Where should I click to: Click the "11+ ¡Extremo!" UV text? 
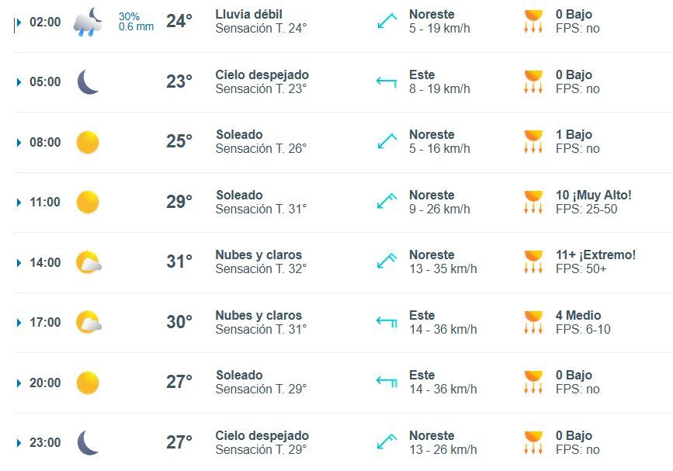[x=595, y=255]
